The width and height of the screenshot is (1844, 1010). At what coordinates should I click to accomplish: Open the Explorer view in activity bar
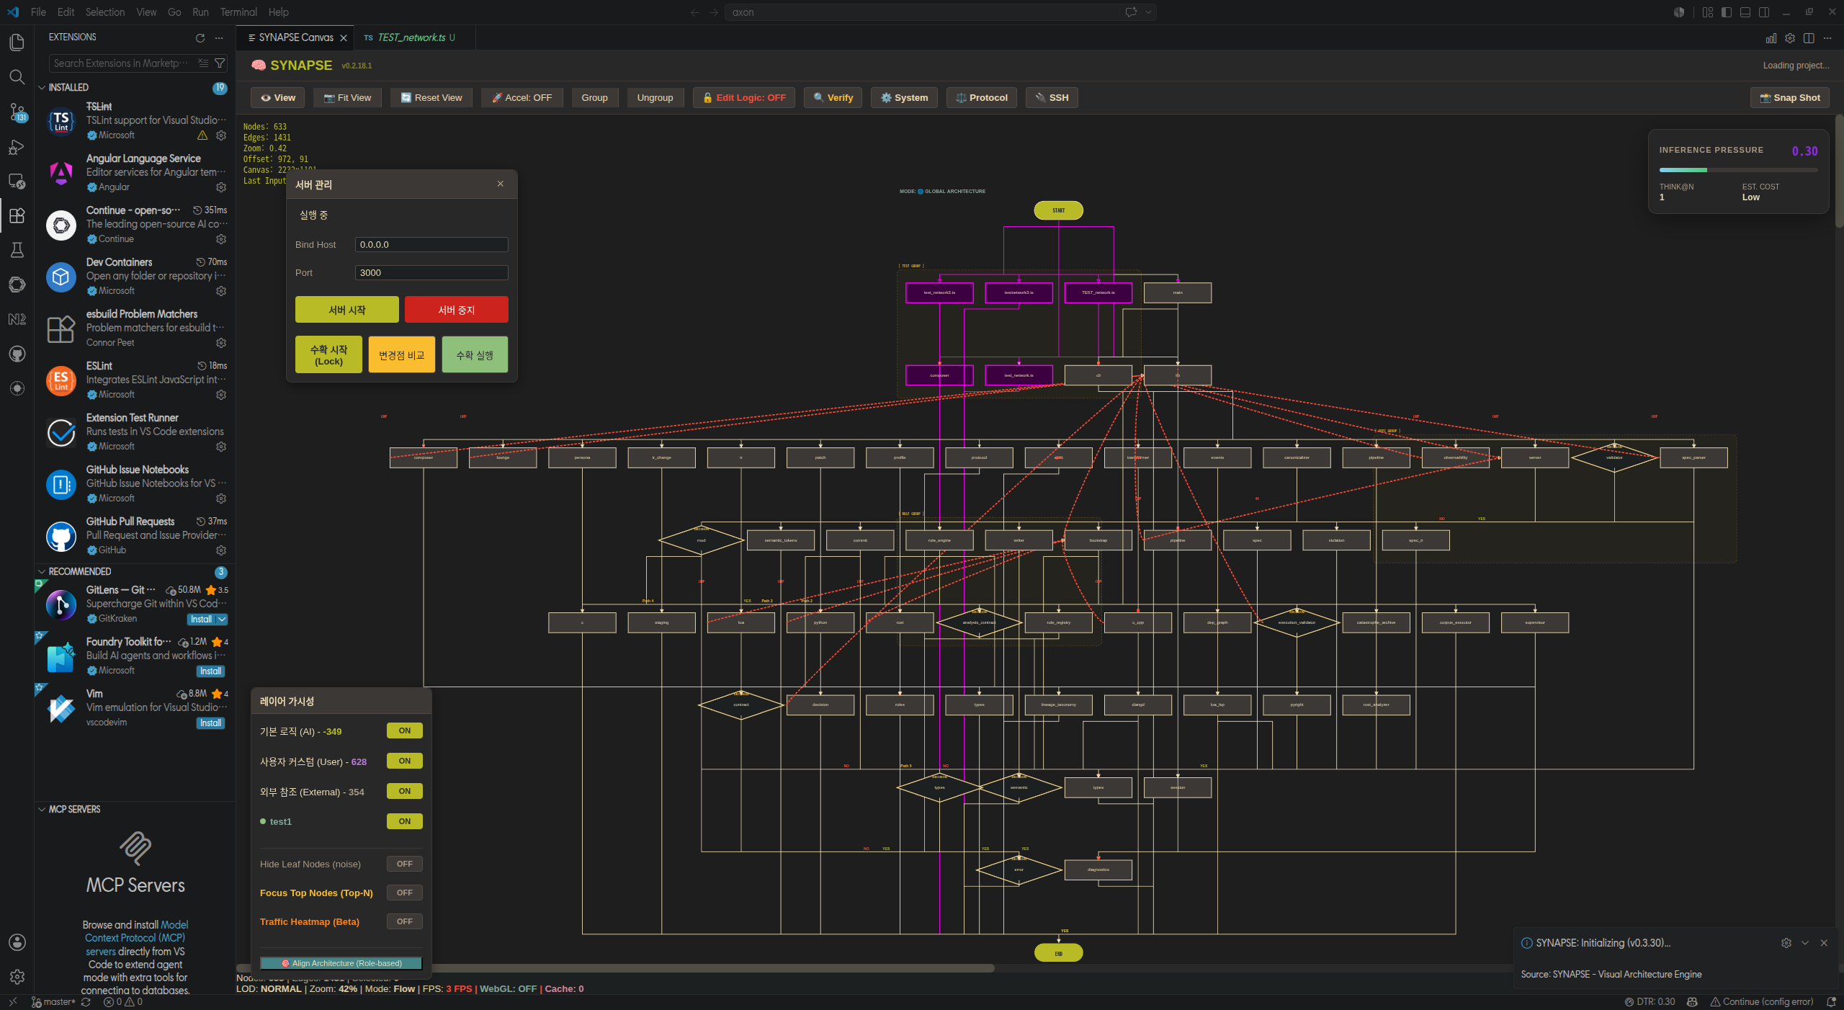[x=17, y=43]
